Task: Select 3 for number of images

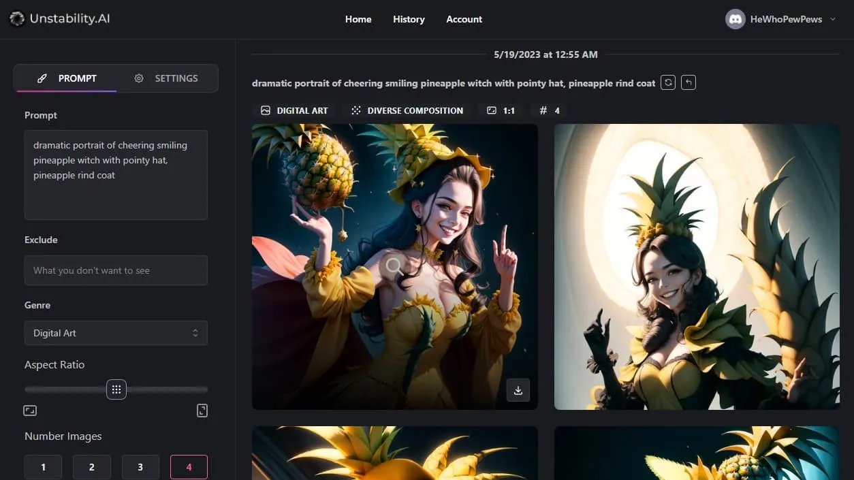Action: [x=140, y=467]
